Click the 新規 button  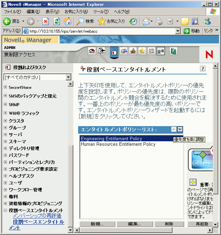pos(97,224)
